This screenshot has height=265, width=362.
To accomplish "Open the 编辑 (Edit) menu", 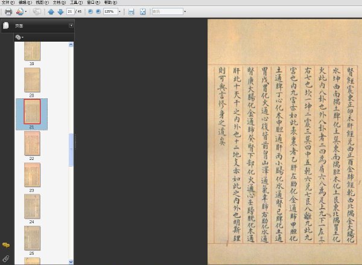I will click(x=25, y=2).
